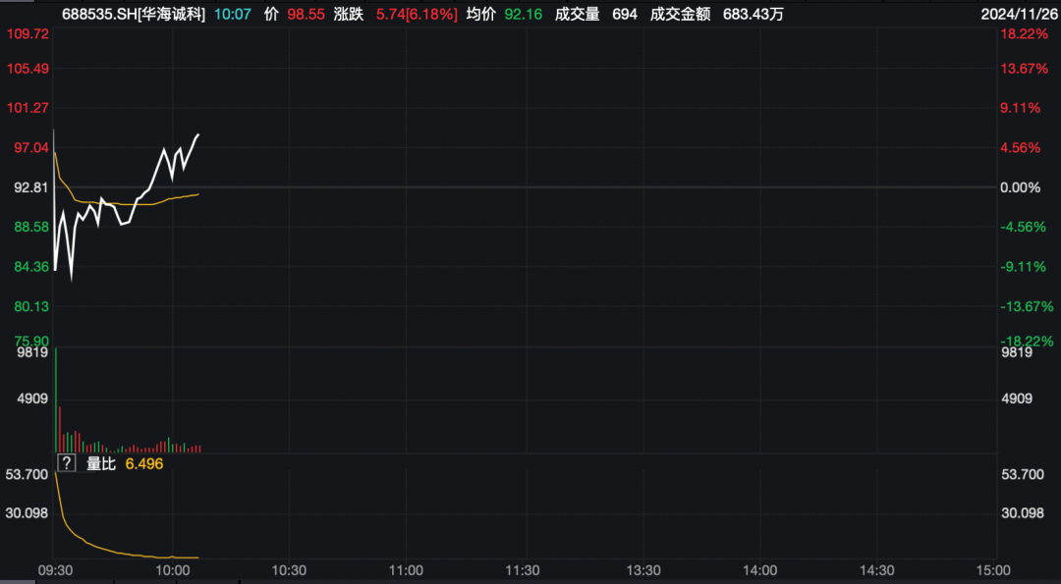Click the 88.58 price axis label
Viewport: 1061px width, 584px height.
pyautogui.click(x=31, y=227)
